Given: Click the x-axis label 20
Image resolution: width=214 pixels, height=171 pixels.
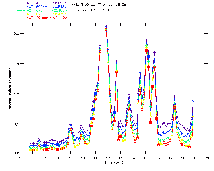Looking at the screenshot, I should click(x=208, y=158).
